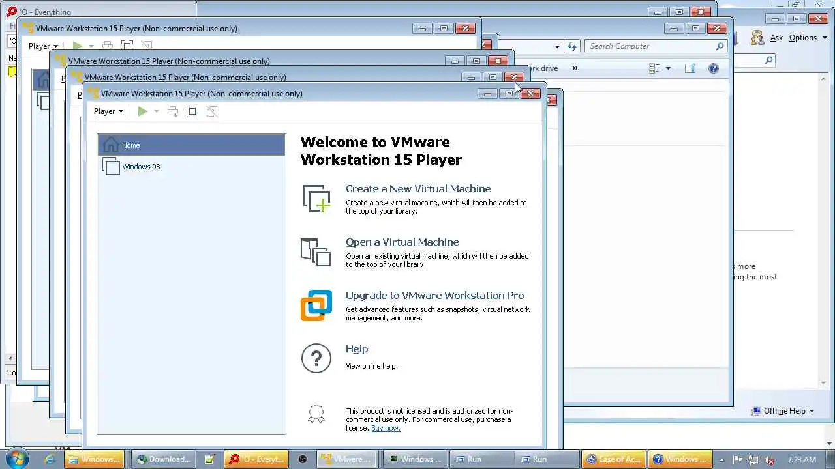Click the question mark Help icon
This screenshot has width=835, height=469.
click(x=316, y=358)
